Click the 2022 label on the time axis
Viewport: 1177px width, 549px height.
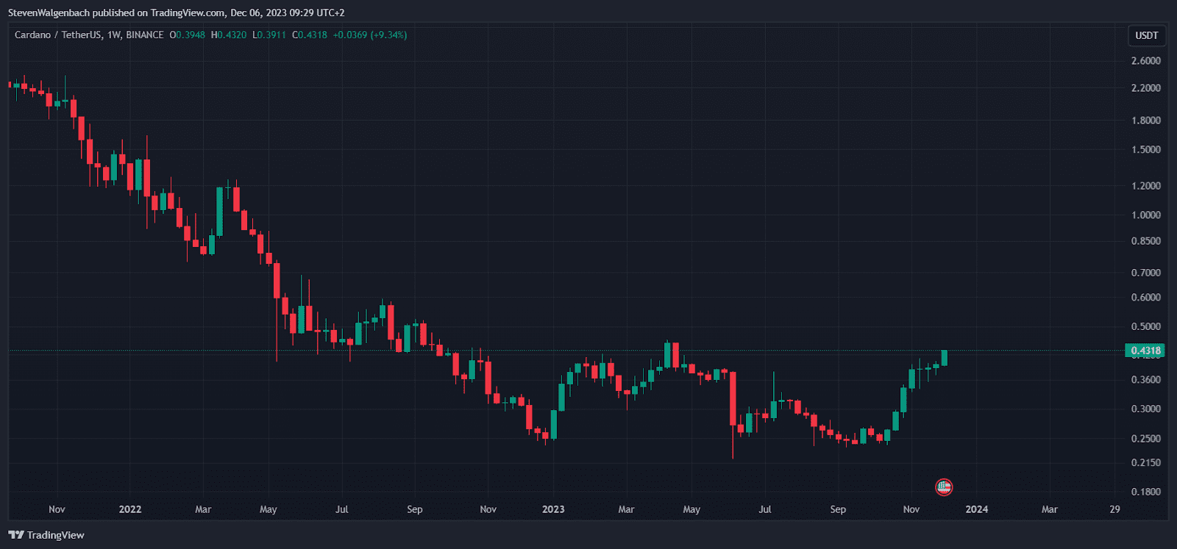click(130, 509)
